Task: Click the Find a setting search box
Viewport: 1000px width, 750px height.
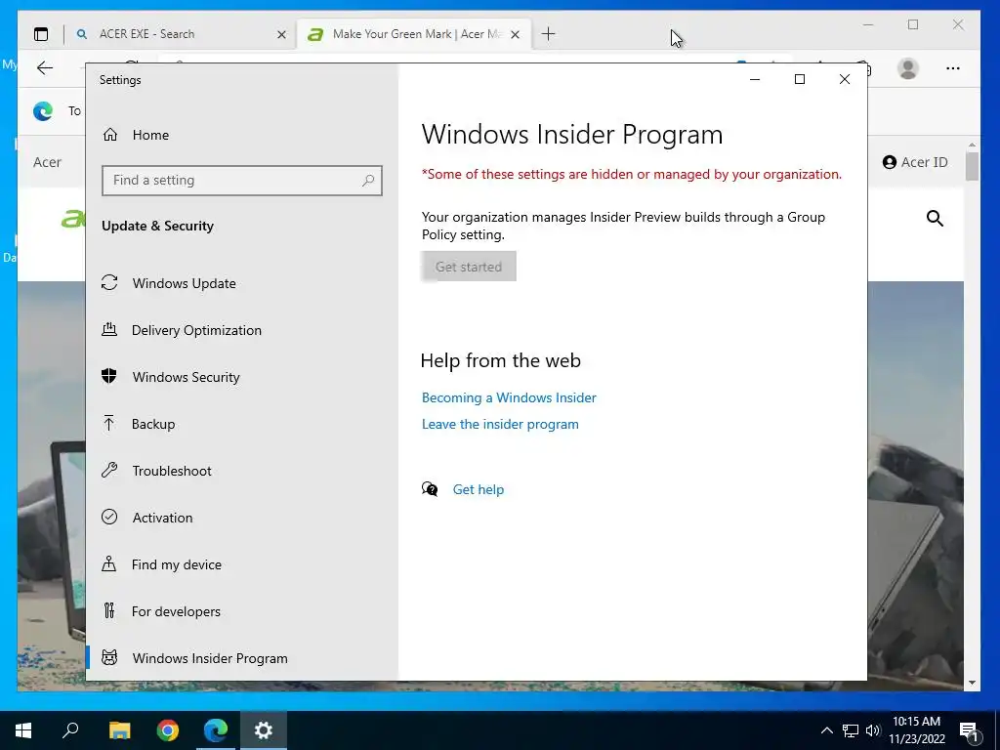Action: point(242,181)
